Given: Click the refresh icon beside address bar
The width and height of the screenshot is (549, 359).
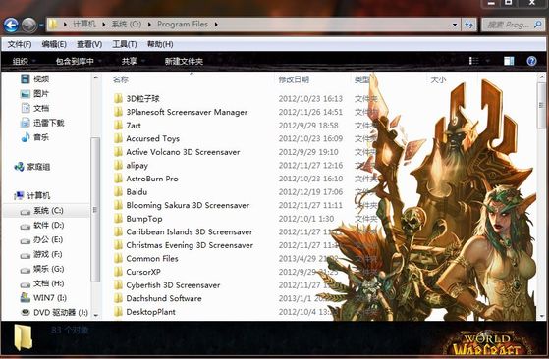Looking at the screenshot, I should pos(468,25).
